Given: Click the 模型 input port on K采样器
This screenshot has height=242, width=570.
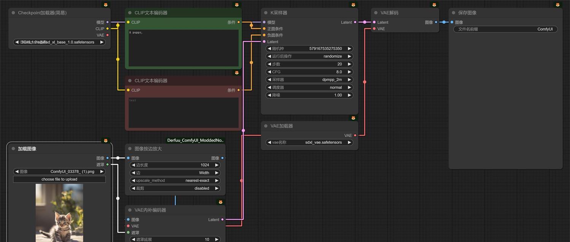Looking at the screenshot, I should (264, 22).
